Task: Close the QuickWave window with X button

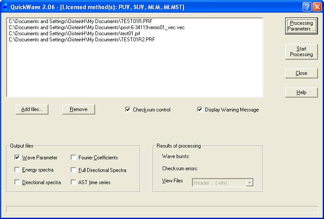Action: coord(316,7)
